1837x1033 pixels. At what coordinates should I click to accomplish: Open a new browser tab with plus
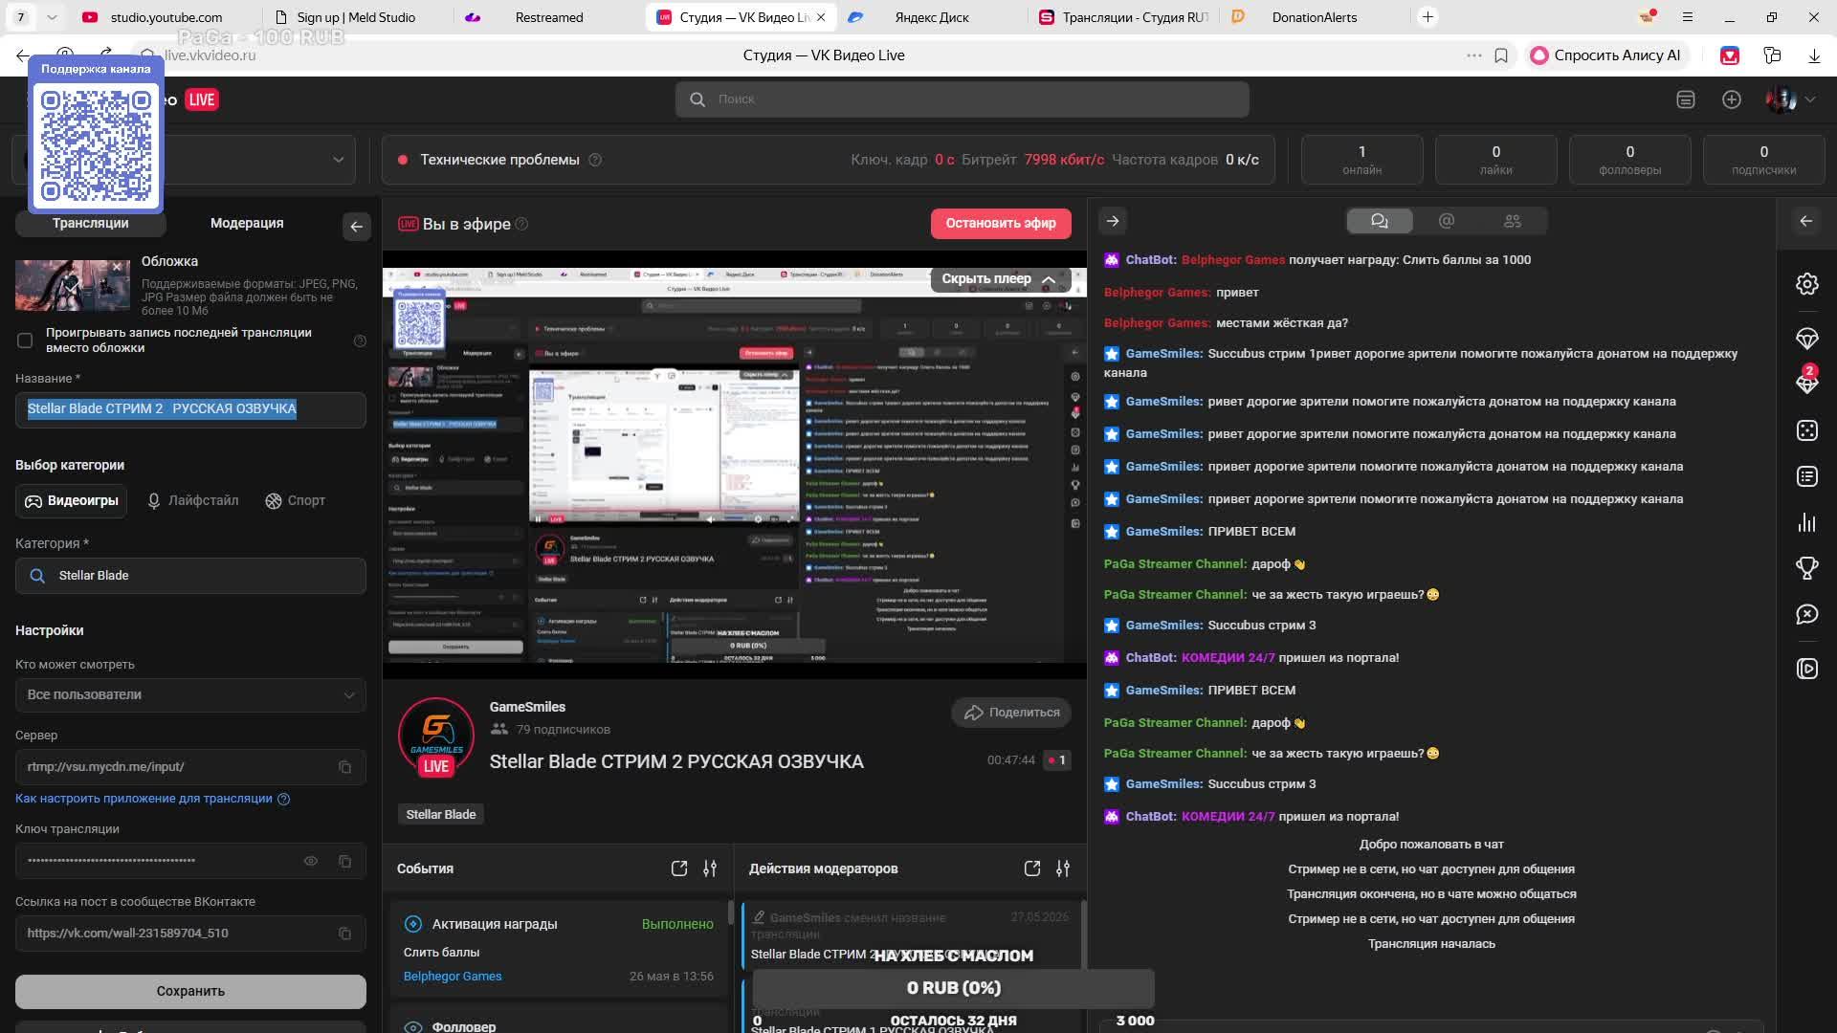pos(1428,17)
